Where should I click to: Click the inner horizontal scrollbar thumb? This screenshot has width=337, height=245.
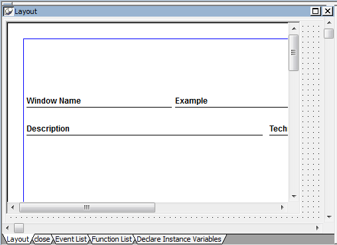[87, 207]
